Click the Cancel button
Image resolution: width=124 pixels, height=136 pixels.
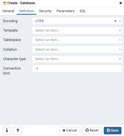coord(70,130)
